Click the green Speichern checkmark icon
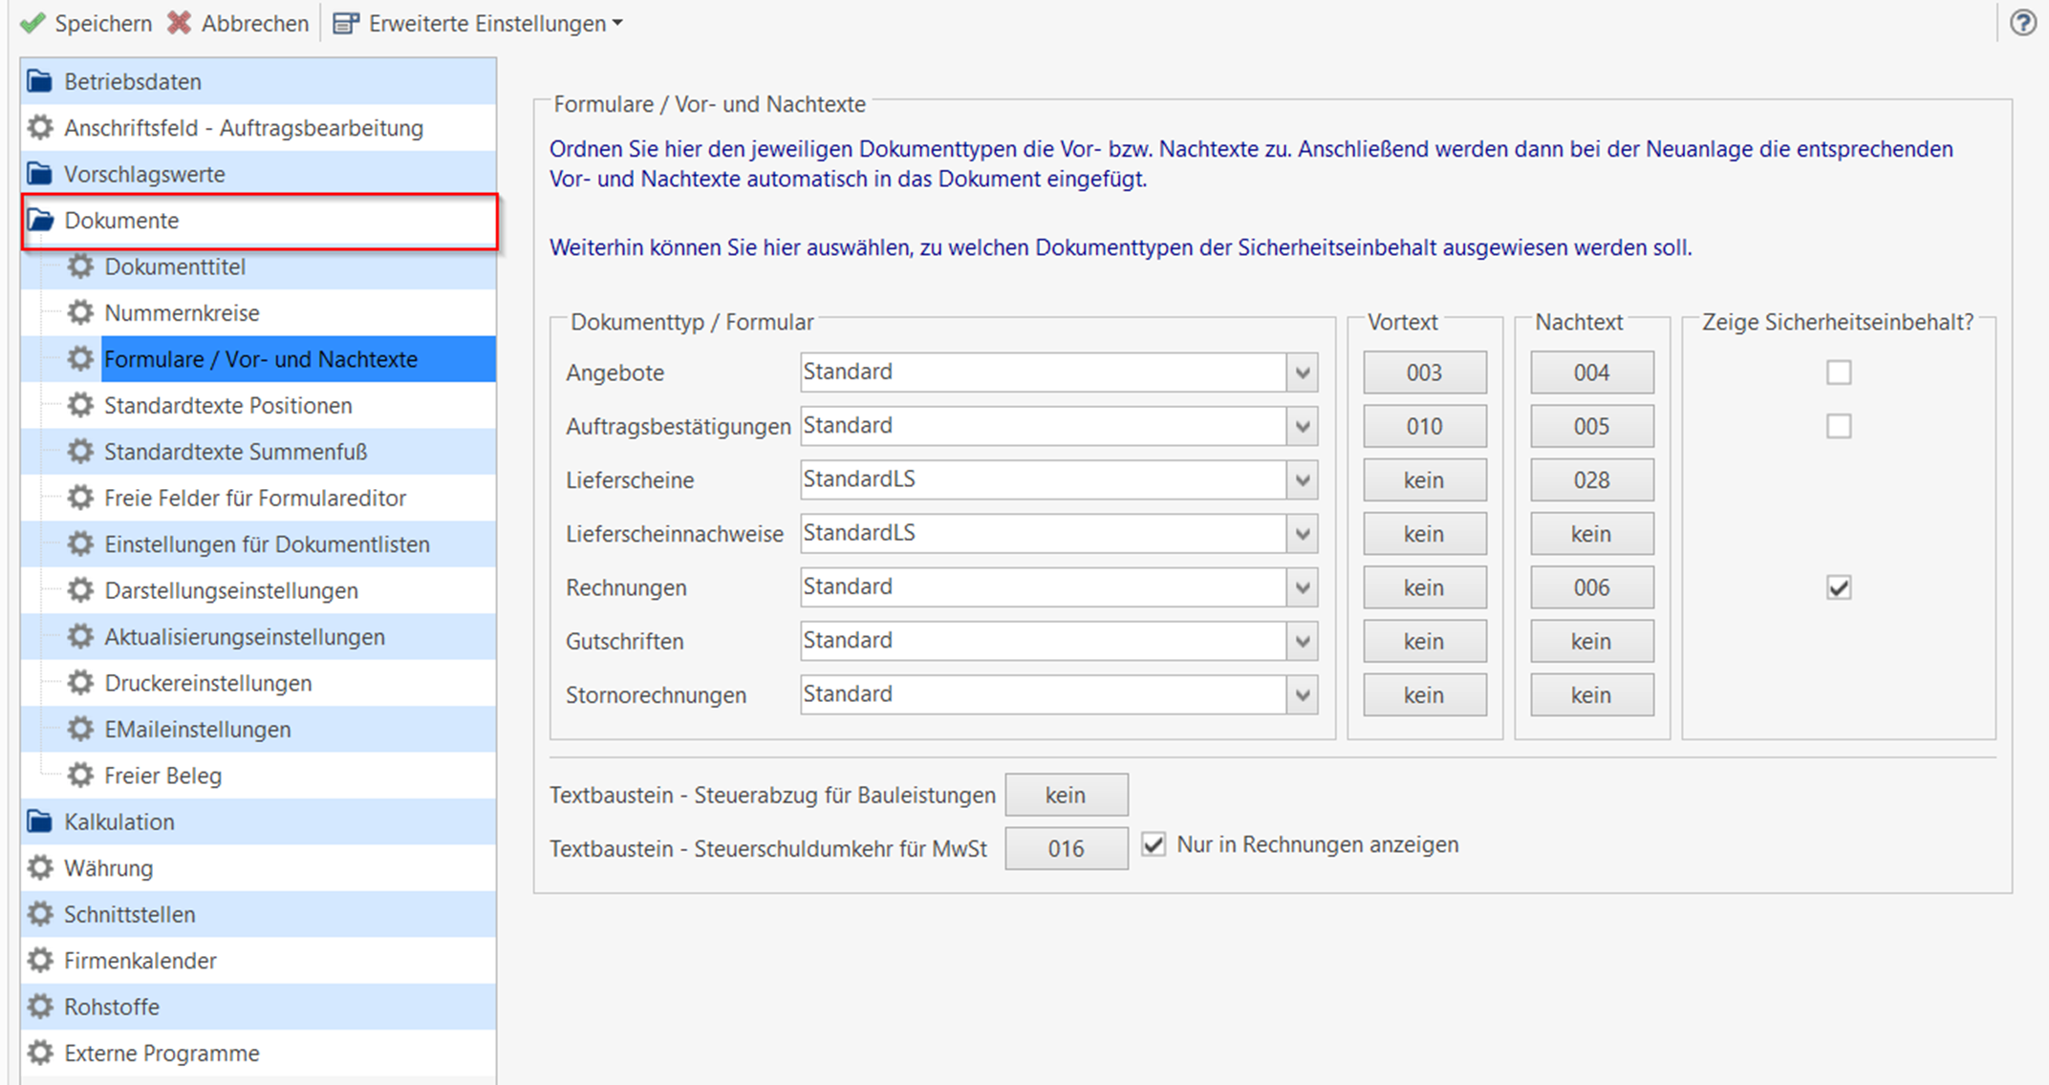This screenshot has width=2049, height=1085. point(32,23)
